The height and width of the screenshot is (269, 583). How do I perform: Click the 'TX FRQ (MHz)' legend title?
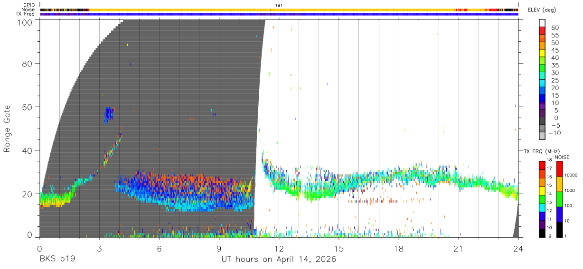pyautogui.click(x=541, y=151)
